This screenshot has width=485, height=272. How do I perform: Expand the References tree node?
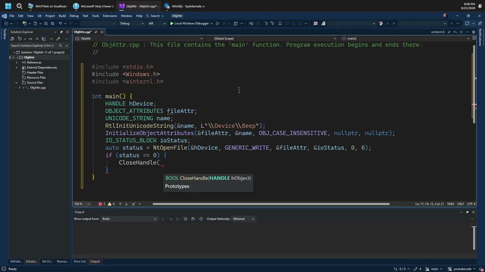click(17, 62)
